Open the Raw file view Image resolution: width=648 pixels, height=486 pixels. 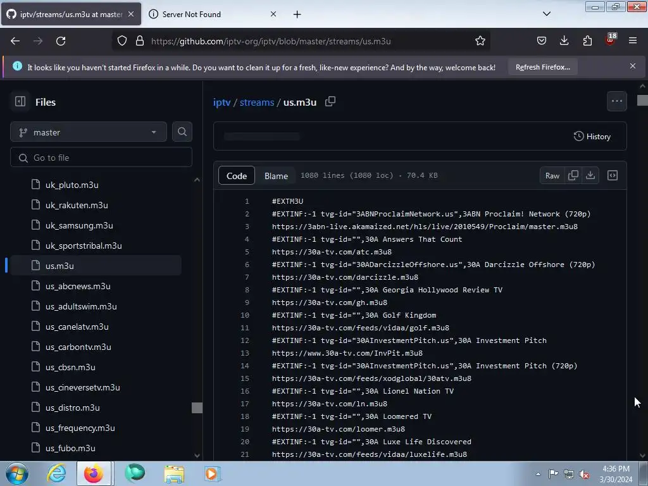coord(552,176)
